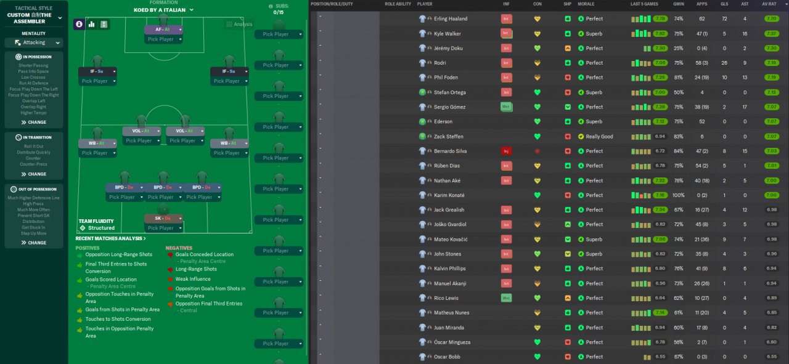The image size is (789, 364).
Task: Click Jérémy Doku's orange match sharpness icon
Action: (567, 48)
